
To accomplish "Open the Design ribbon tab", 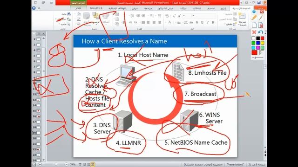I will pos(211,8).
